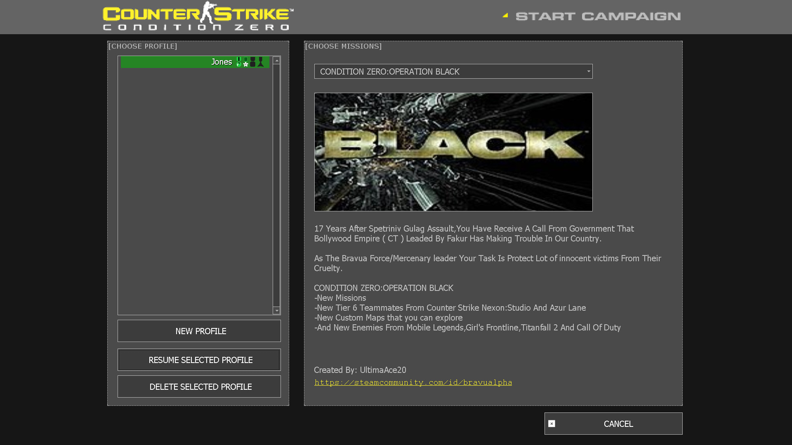Click the black trophy icon on Jones profile
792x445 pixels.
(x=252, y=62)
